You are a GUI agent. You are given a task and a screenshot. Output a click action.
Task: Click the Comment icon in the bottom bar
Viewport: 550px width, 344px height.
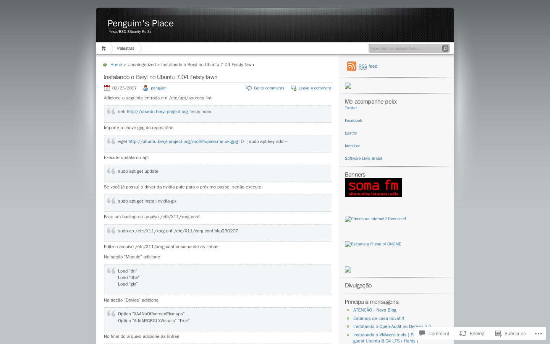click(422, 333)
